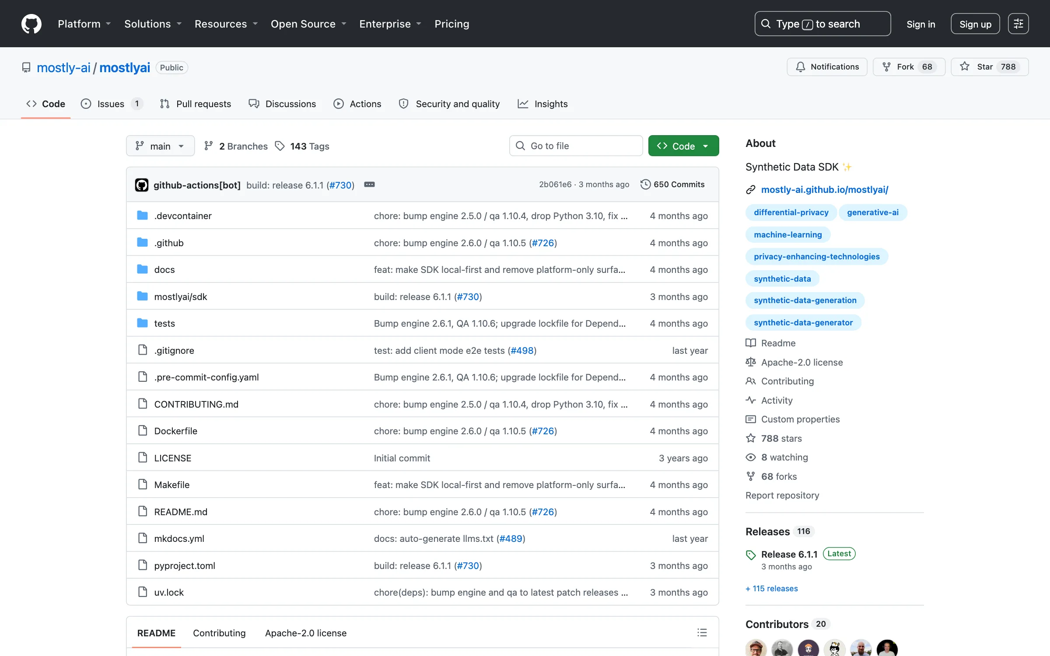Open the Dockerfile file

[176, 431]
